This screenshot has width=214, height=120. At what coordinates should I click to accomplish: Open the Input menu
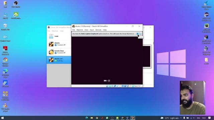92,30
